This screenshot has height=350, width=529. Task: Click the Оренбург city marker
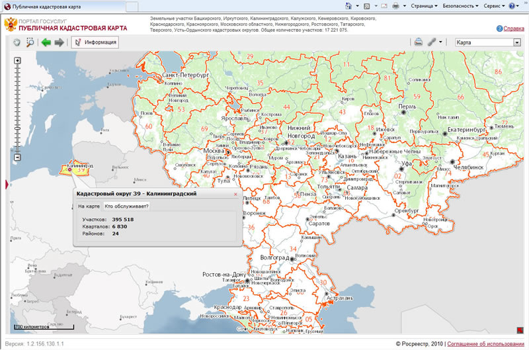point(393,215)
